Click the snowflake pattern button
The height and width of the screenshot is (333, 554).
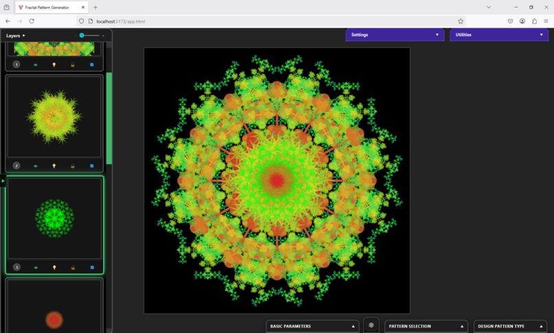tap(371, 325)
